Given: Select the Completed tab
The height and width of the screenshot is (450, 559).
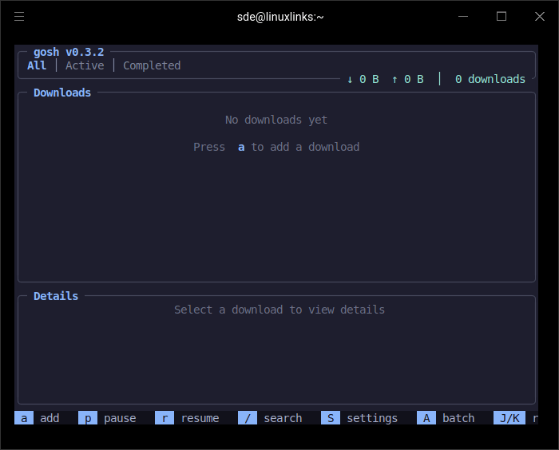Looking at the screenshot, I should [152, 65].
